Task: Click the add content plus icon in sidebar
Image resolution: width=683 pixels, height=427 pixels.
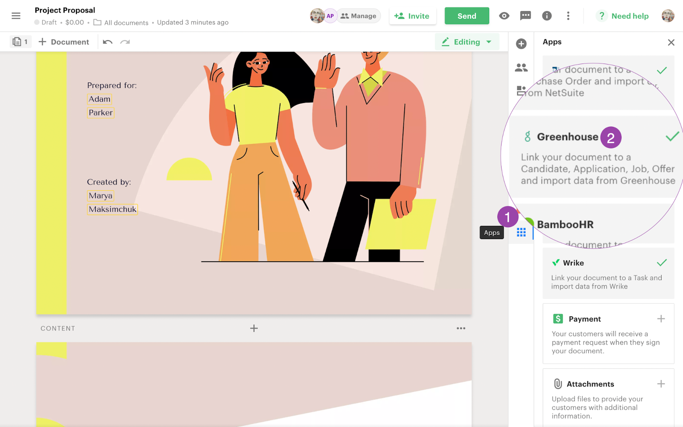Action: (x=521, y=44)
